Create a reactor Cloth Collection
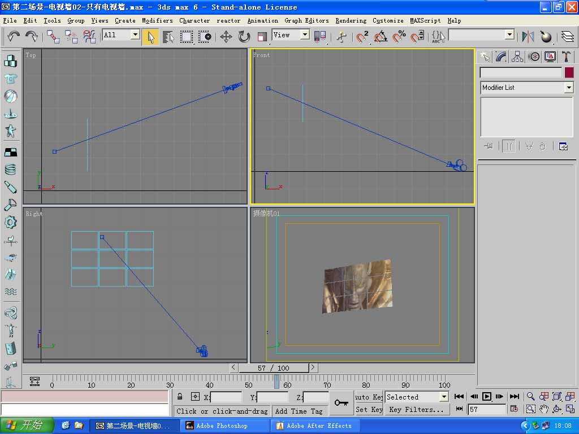This screenshot has width=579, height=434. click(x=10, y=79)
